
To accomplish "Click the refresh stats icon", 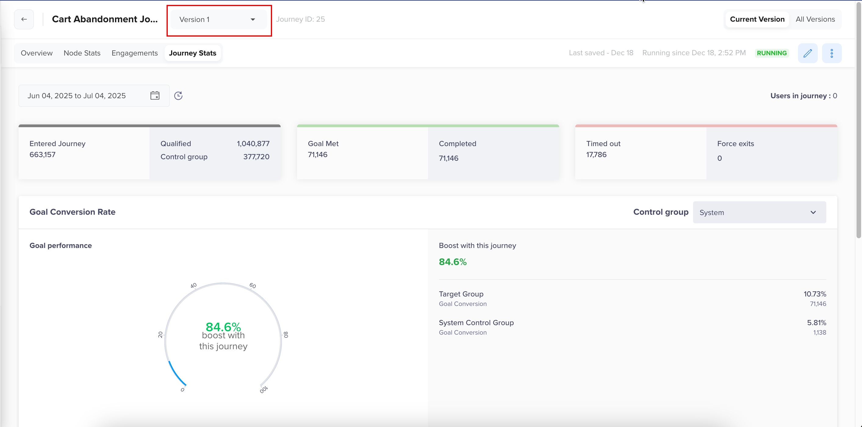I will 178,96.
